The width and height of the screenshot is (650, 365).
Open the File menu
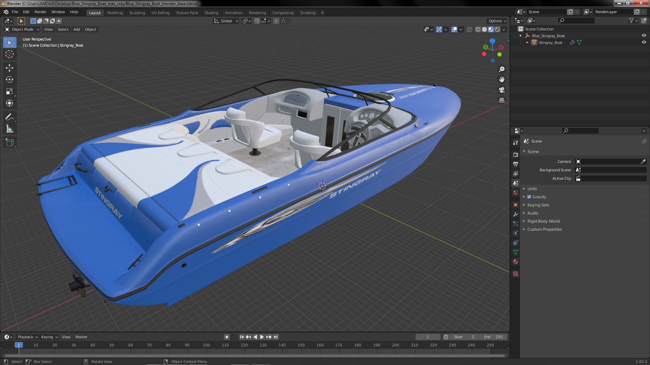click(15, 12)
